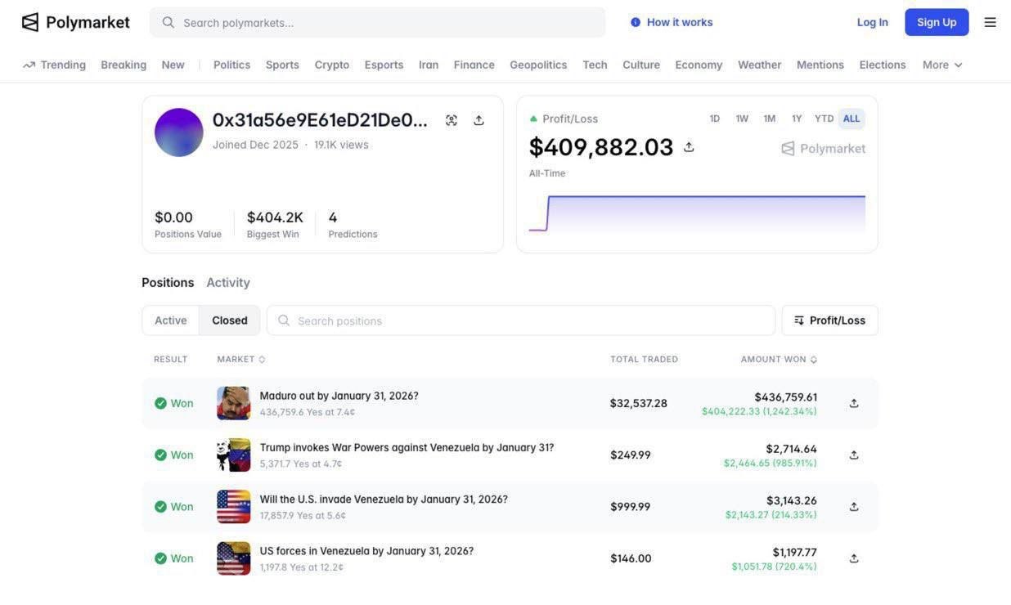Expand the More categories dropdown

pyautogui.click(x=942, y=65)
